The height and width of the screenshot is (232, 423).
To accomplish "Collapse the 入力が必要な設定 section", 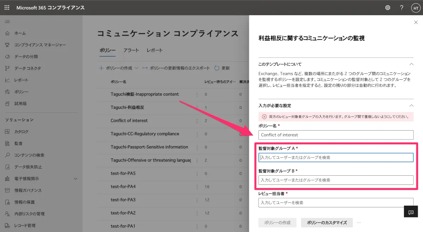I will (x=411, y=105).
